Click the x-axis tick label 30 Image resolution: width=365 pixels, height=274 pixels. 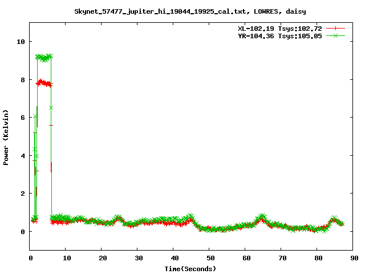(x=139, y=258)
